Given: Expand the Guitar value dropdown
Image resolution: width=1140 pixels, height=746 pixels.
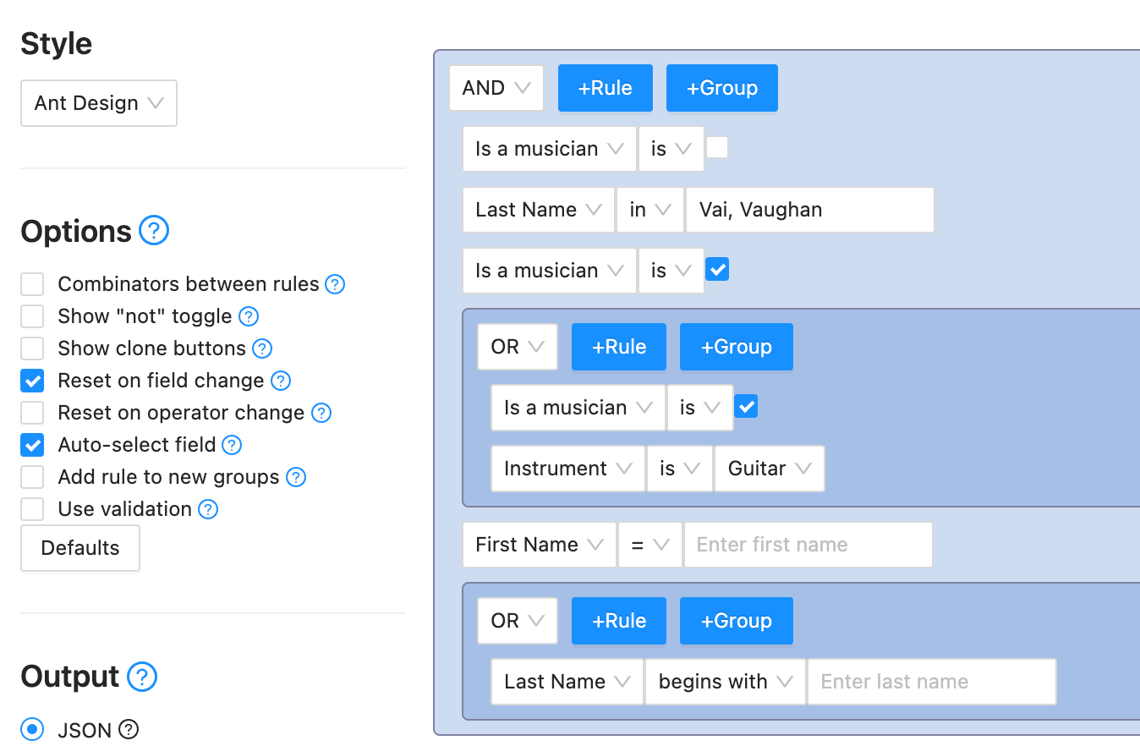Looking at the screenshot, I should pos(770,469).
